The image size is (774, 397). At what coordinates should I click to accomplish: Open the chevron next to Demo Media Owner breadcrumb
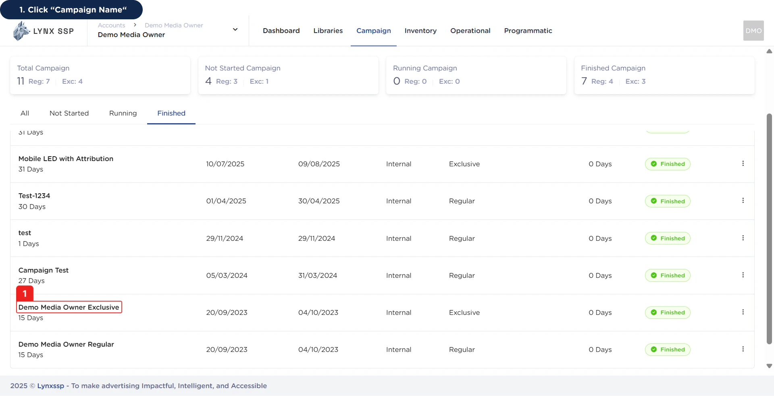pyautogui.click(x=235, y=29)
